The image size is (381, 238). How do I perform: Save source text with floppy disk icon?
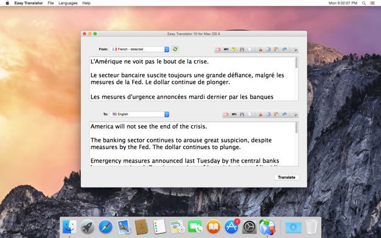(x=242, y=49)
